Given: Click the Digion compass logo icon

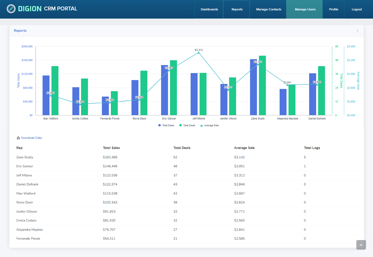Looking at the screenshot, I should point(11,9).
